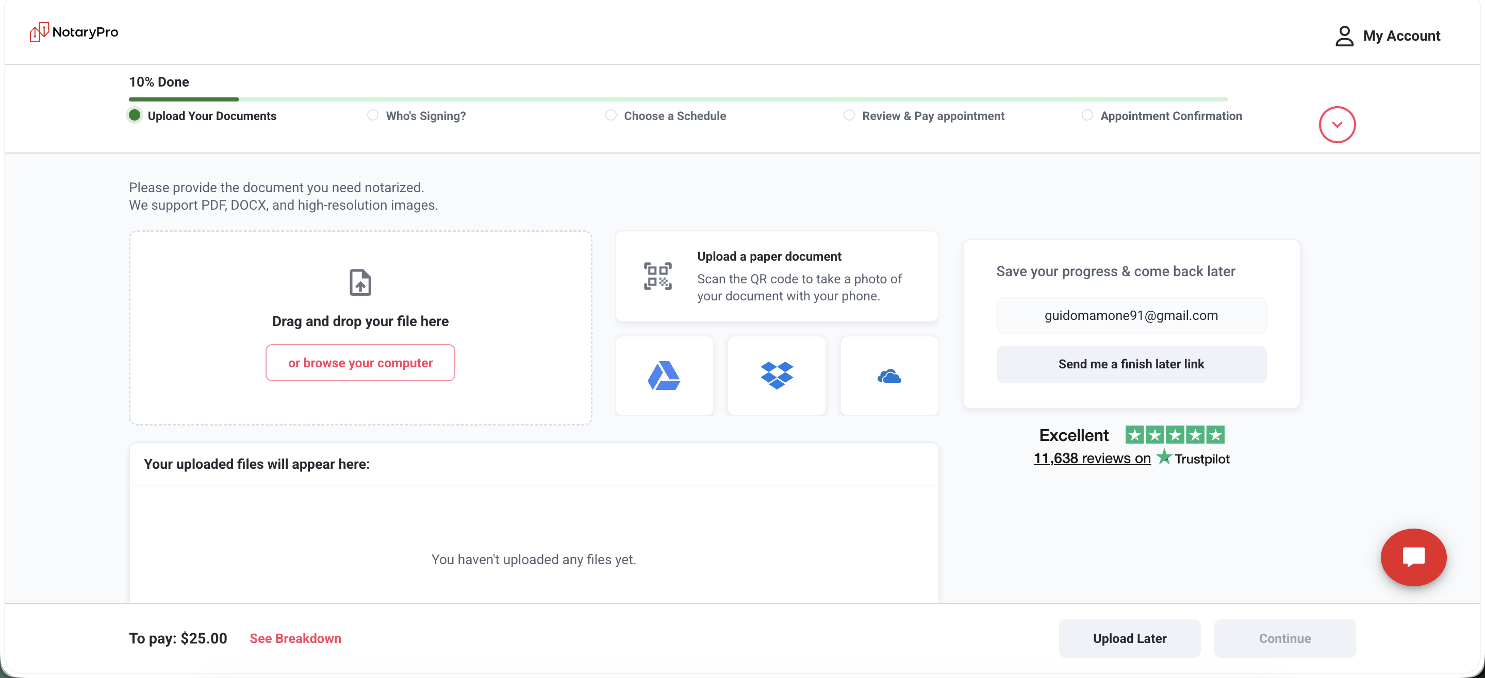1485x678 pixels.
Task: Click the My Account text
Action: pyautogui.click(x=1401, y=36)
